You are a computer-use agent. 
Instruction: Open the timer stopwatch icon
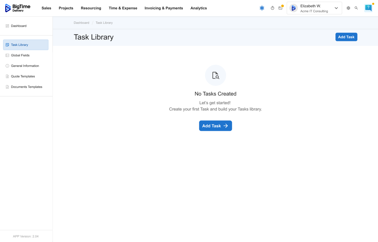coord(272,8)
